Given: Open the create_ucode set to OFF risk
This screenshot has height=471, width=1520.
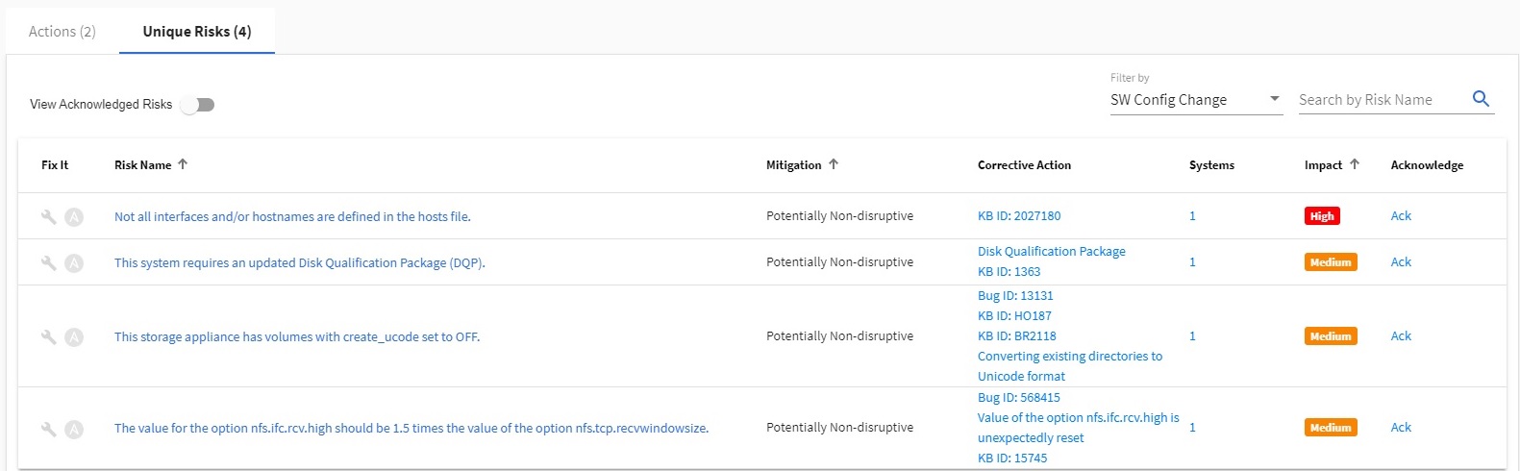Looking at the screenshot, I should pyautogui.click(x=296, y=337).
